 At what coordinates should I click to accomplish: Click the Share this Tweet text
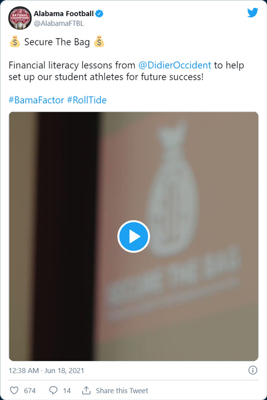click(x=122, y=391)
